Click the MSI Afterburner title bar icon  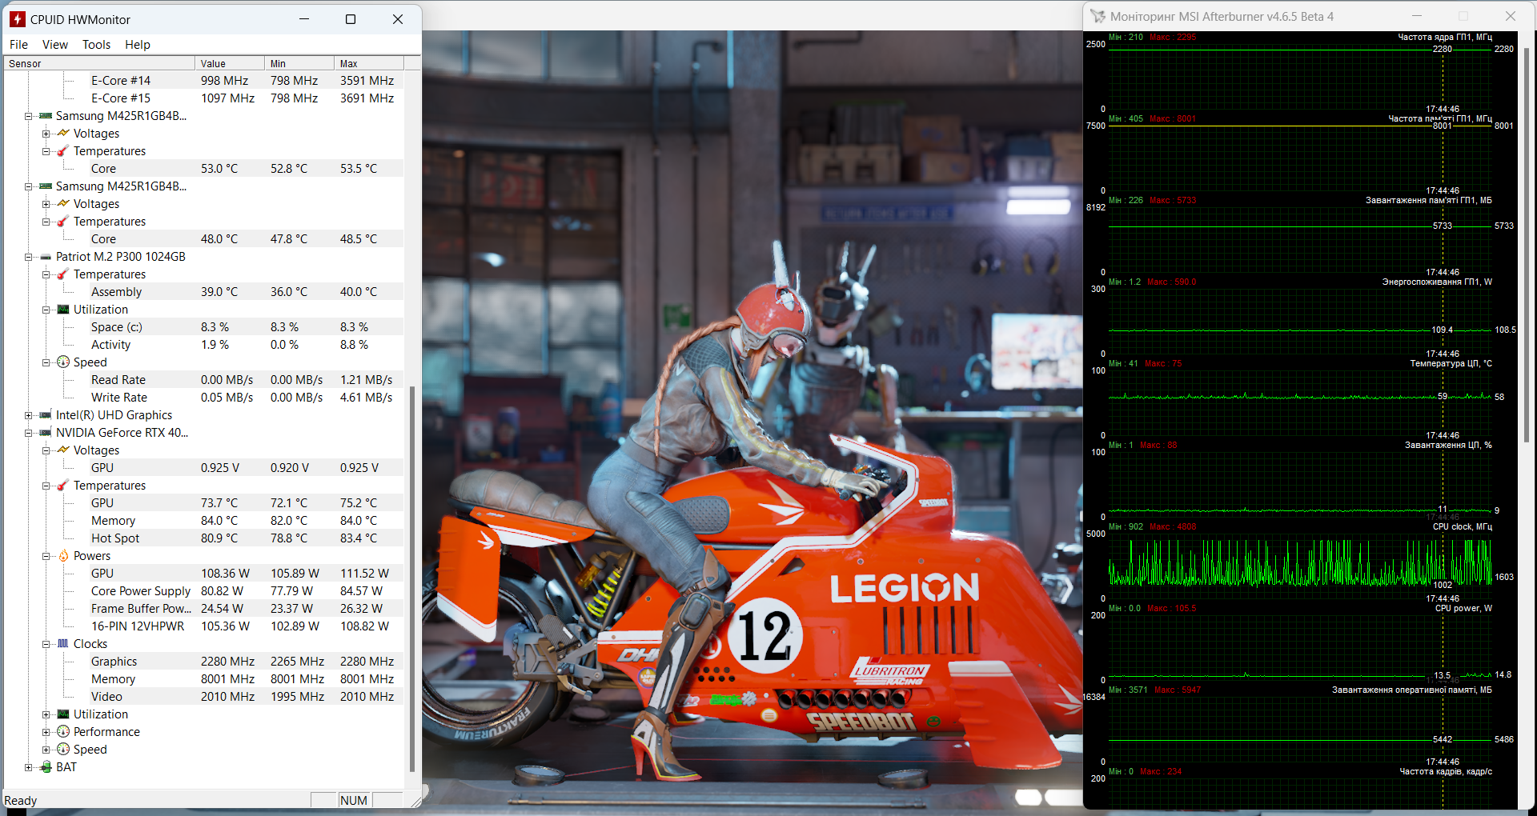(x=1097, y=17)
